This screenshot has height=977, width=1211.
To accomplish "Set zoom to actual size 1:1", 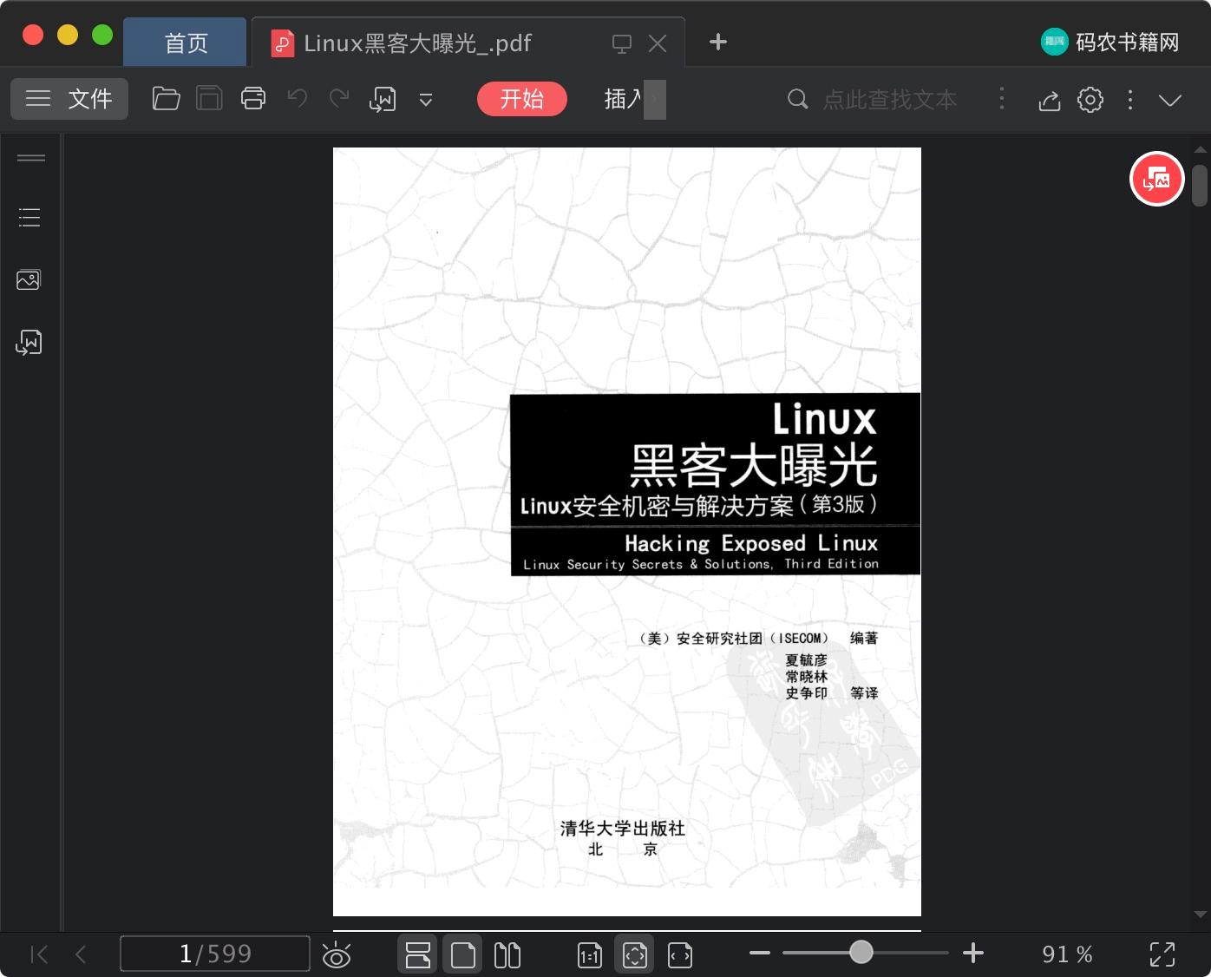I will click(590, 955).
